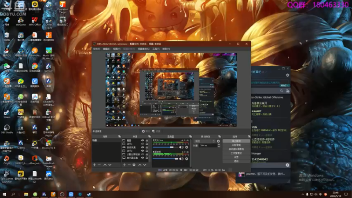The height and width of the screenshot is (198, 352).
Task: Click the 启动虚拟摄像机 button
Action: 236,149
